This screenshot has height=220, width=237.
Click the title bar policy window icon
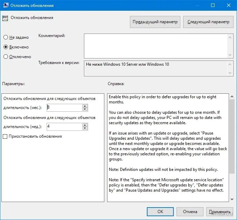(x=6, y=6)
